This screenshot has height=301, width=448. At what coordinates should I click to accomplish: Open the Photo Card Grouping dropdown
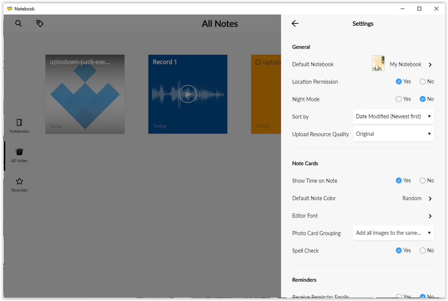(x=393, y=233)
